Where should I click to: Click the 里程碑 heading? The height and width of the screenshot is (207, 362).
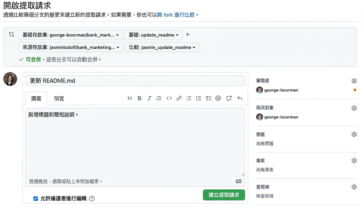(x=263, y=187)
